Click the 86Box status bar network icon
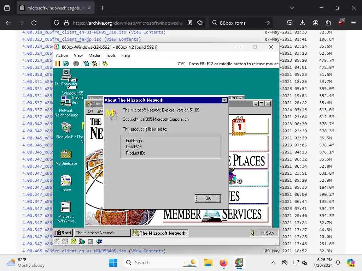362x271 pixels. (x=82, y=241)
